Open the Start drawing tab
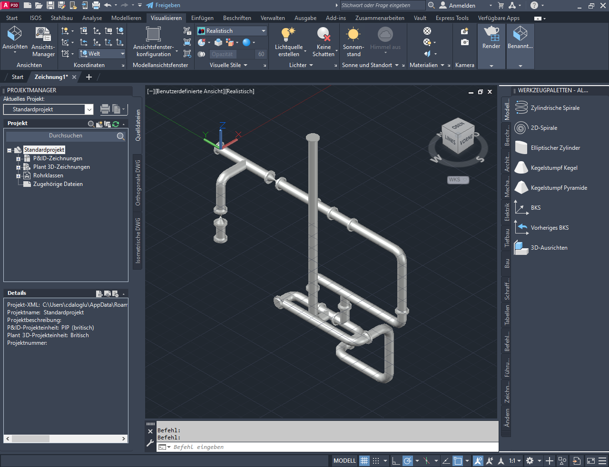The height and width of the screenshot is (467, 609). coord(17,77)
